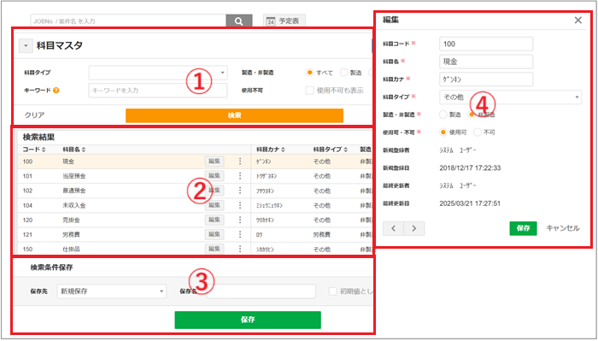Toggle 初期値 checkbox in 検索条件保存

(x=332, y=291)
